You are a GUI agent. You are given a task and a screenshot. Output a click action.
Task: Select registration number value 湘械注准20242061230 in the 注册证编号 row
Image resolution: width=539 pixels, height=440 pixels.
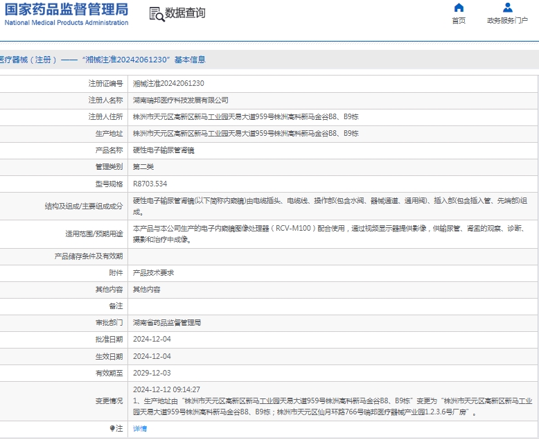pos(168,84)
